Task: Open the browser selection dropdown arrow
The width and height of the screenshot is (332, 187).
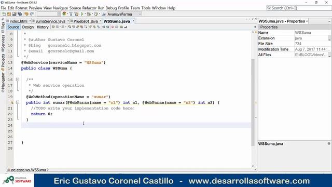Action: click(67, 14)
